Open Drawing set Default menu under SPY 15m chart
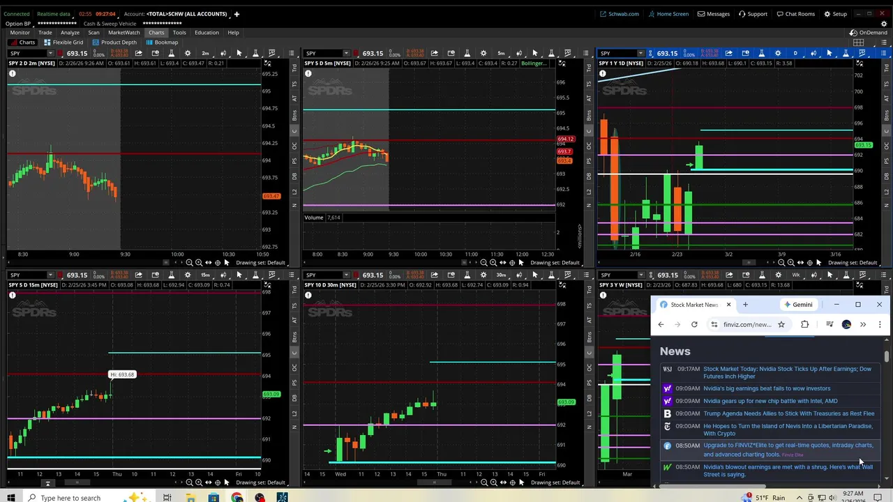This screenshot has width=893, height=502. coord(261,482)
